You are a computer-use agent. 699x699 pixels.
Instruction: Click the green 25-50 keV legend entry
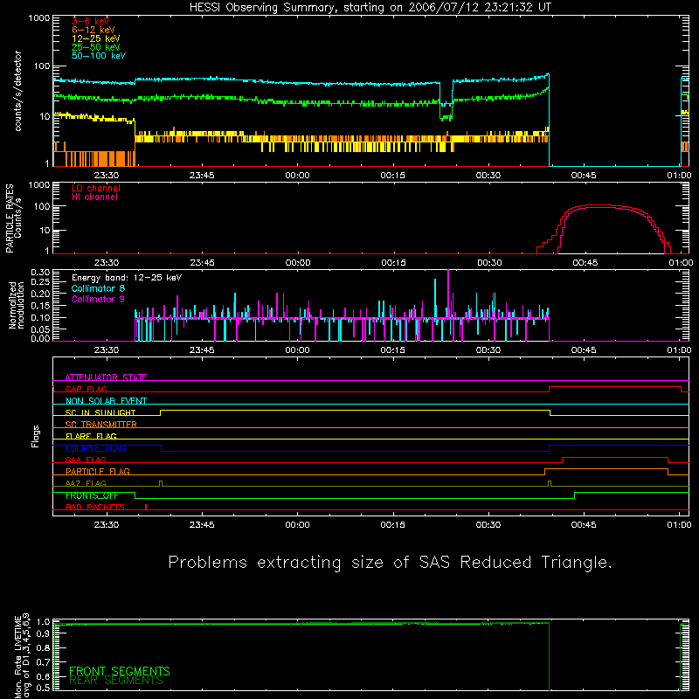[x=95, y=47]
